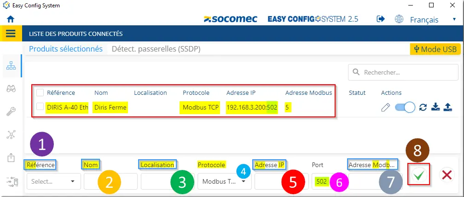Click the Nom input field
The height and width of the screenshot is (197, 464).
pyautogui.click(x=110, y=181)
